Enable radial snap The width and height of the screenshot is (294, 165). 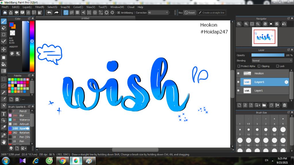pos(89,13)
